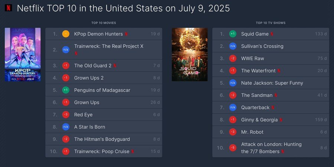Click the green +1 badge beside Penguins of Madagascar
Screen dimensions: 334x167
point(66,90)
